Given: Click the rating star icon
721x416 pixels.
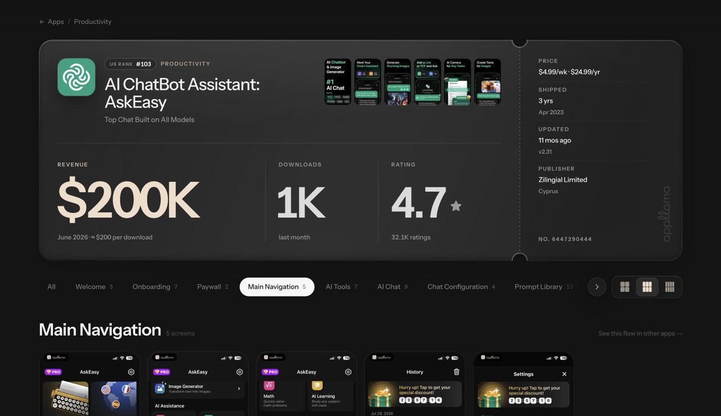Looking at the screenshot, I should 456,206.
